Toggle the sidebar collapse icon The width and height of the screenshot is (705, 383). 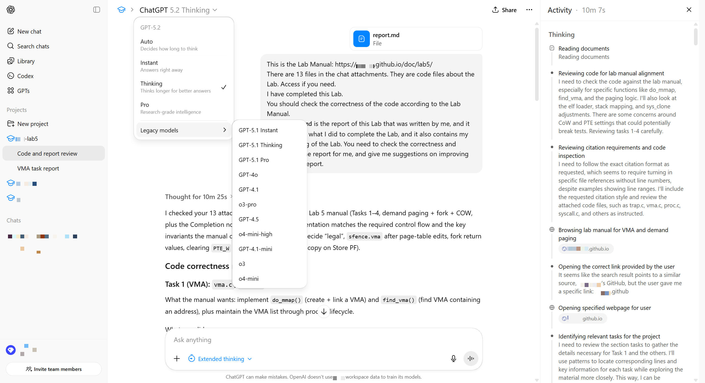(x=97, y=10)
